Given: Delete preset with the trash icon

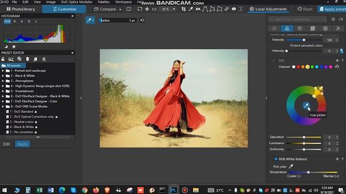Looking at the screenshot, I should pyautogui.click(x=28, y=59).
